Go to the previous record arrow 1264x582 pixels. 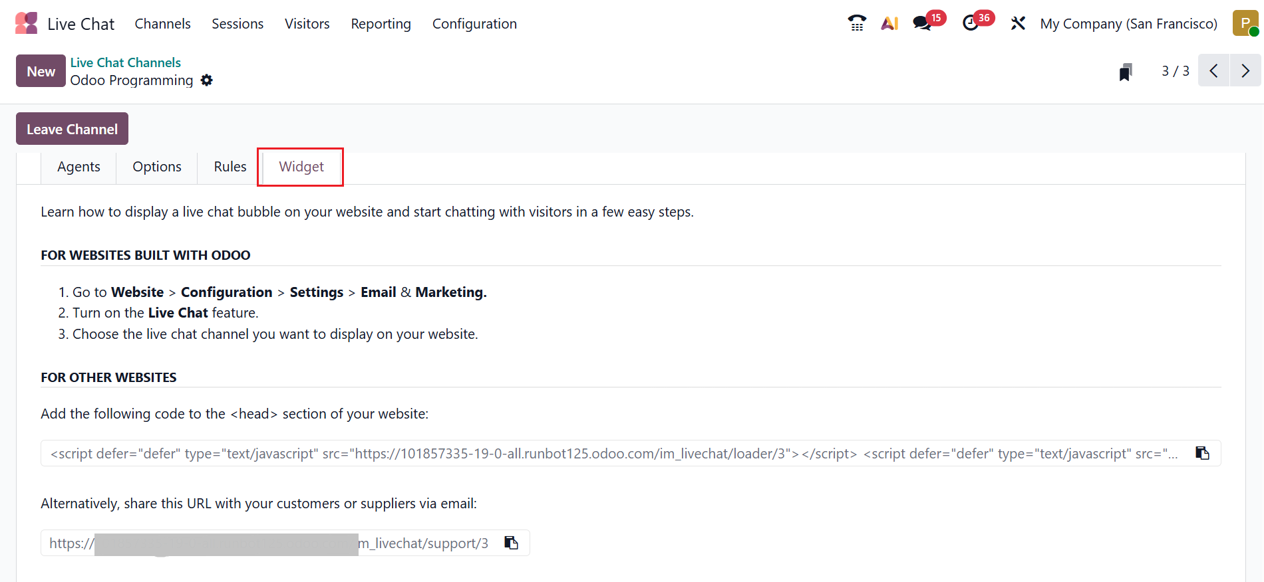click(1213, 71)
